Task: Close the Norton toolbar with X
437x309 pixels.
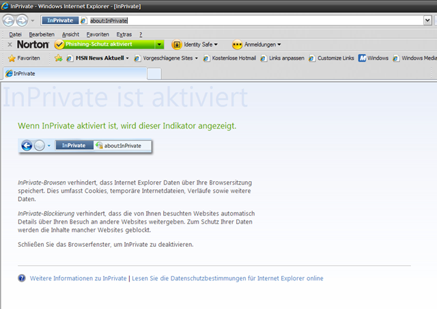Action: pos(10,44)
